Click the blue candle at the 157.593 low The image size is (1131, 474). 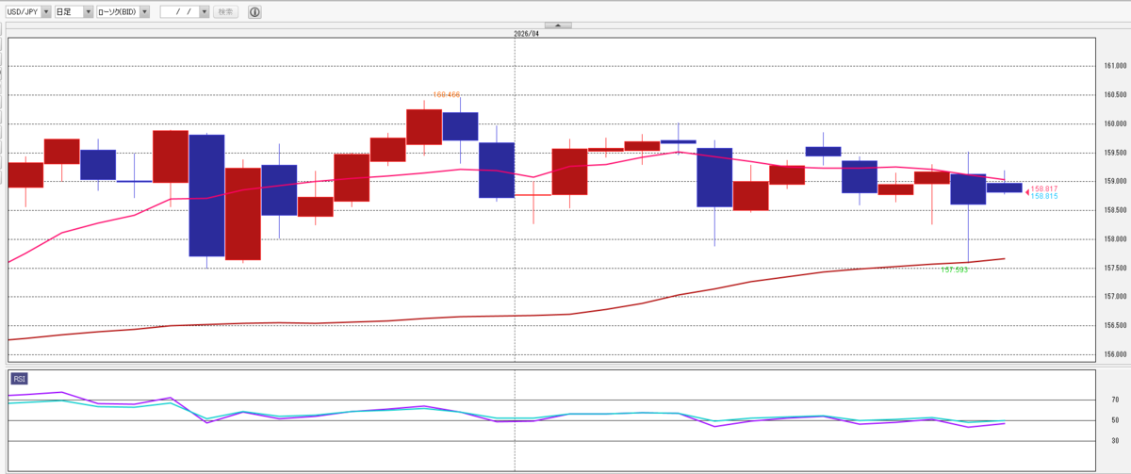tap(968, 188)
